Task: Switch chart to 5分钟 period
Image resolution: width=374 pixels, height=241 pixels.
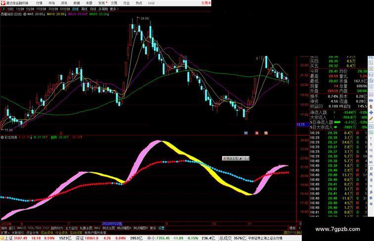Action: coord(30,9)
